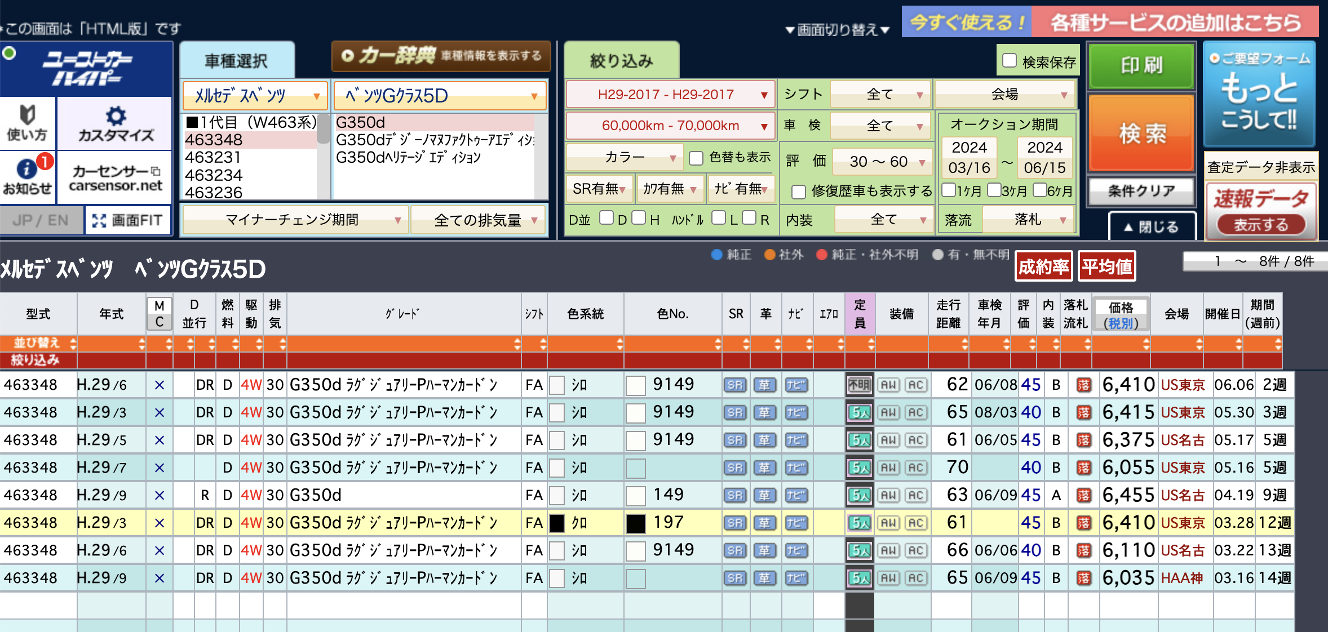Open the お知らせ notification icon

pos(27,176)
